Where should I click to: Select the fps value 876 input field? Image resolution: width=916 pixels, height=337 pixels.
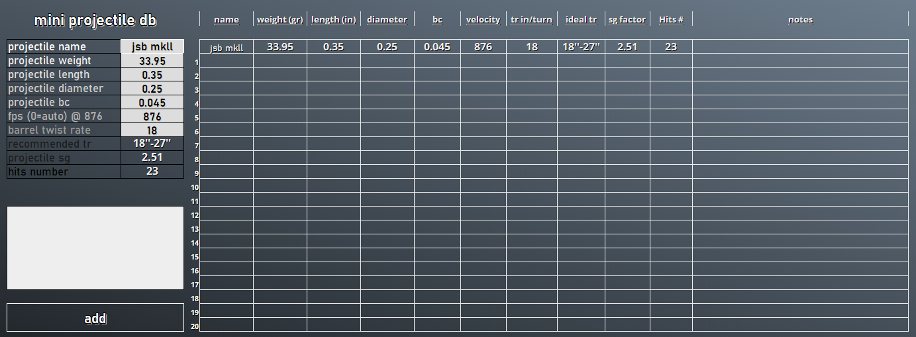tap(152, 116)
